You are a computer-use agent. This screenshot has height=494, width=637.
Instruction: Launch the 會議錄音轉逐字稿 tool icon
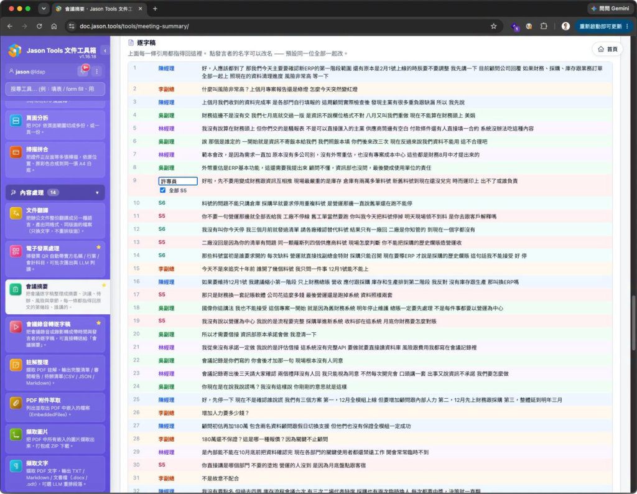coord(16,327)
